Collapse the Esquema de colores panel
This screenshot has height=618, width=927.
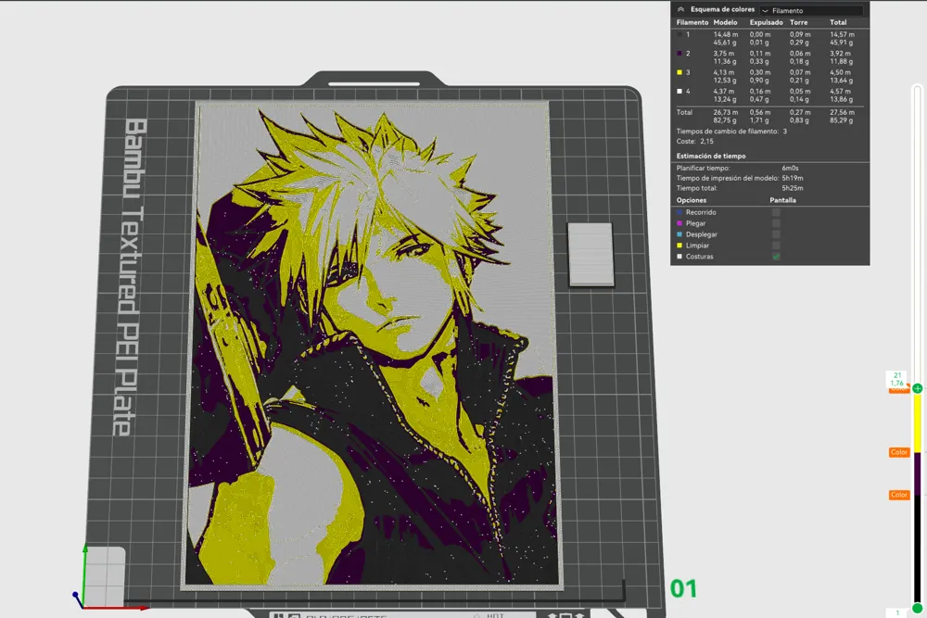point(680,9)
